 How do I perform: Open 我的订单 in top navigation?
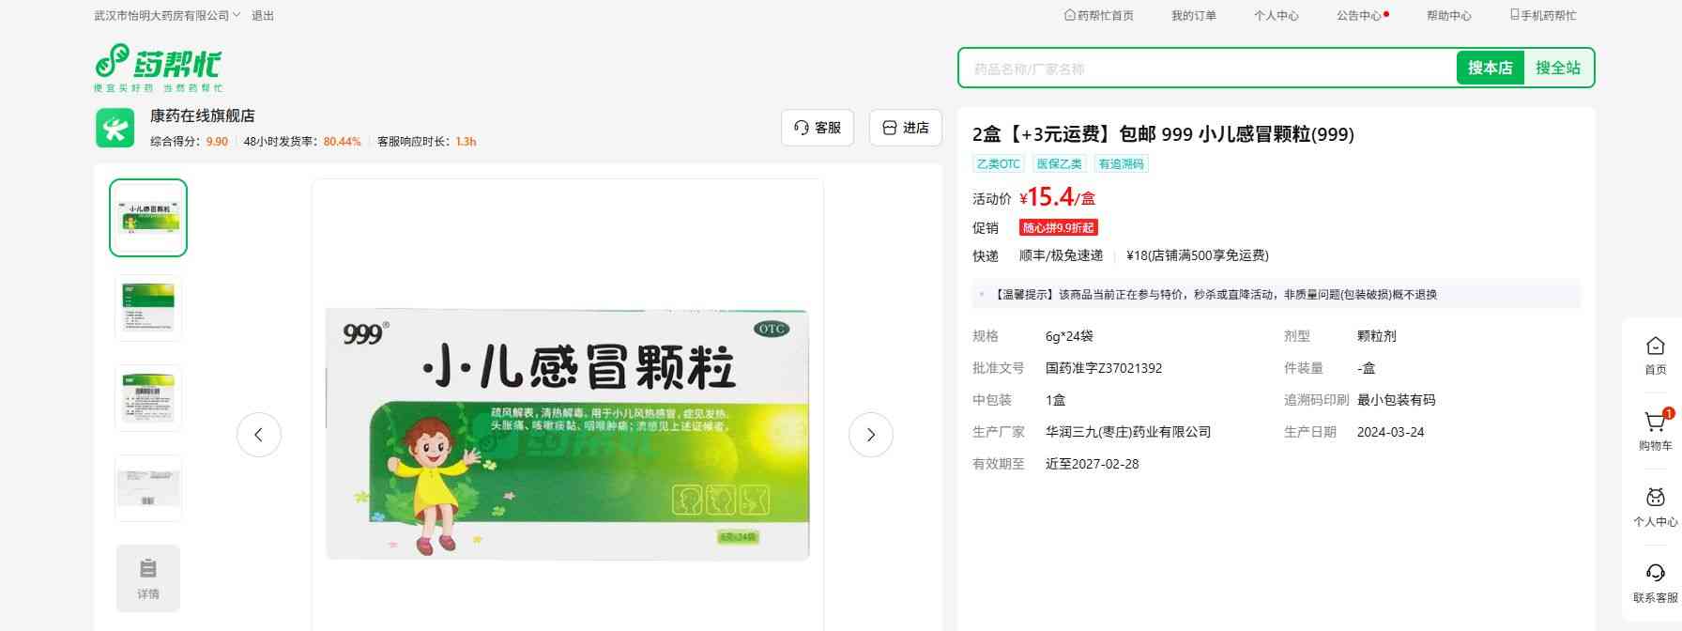pyautogui.click(x=1193, y=15)
